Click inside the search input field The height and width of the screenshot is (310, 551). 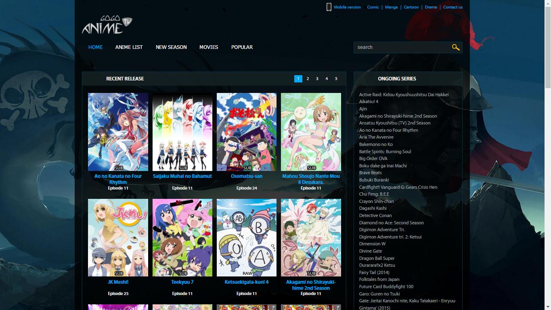coord(402,47)
